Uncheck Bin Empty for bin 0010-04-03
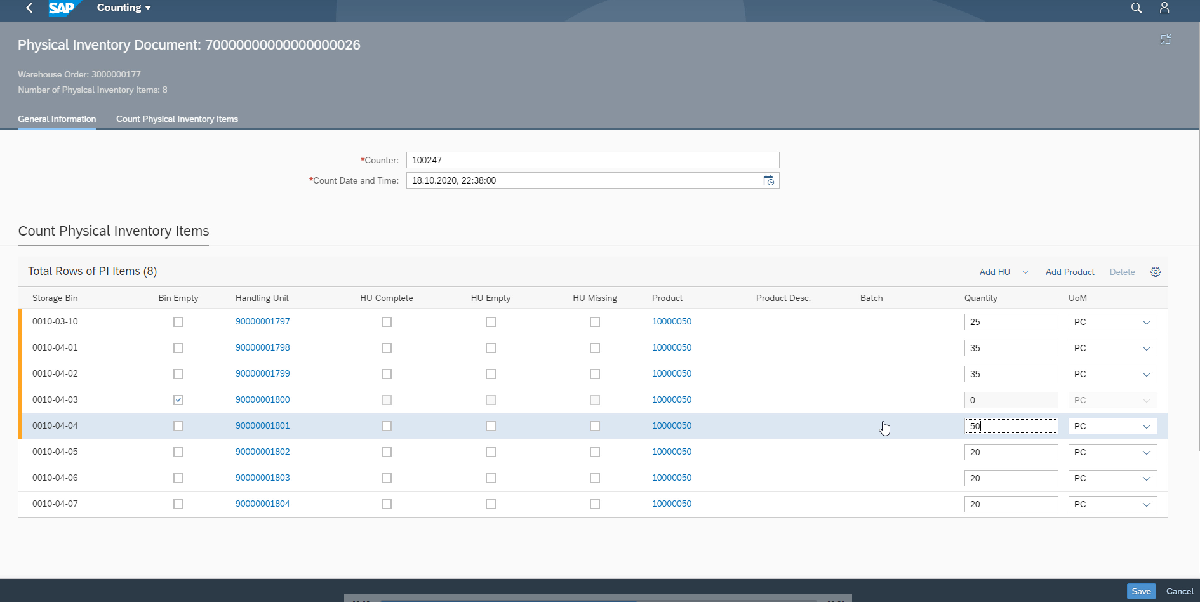The image size is (1200, 602). (x=178, y=399)
